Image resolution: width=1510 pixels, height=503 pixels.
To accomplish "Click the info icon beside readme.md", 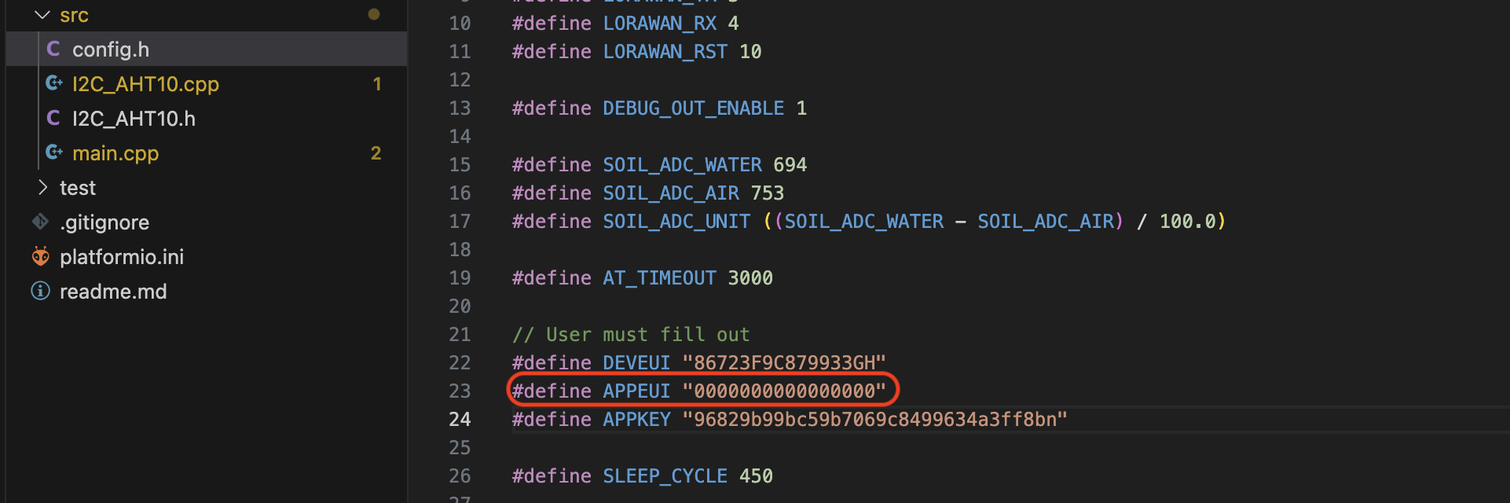I will point(40,292).
